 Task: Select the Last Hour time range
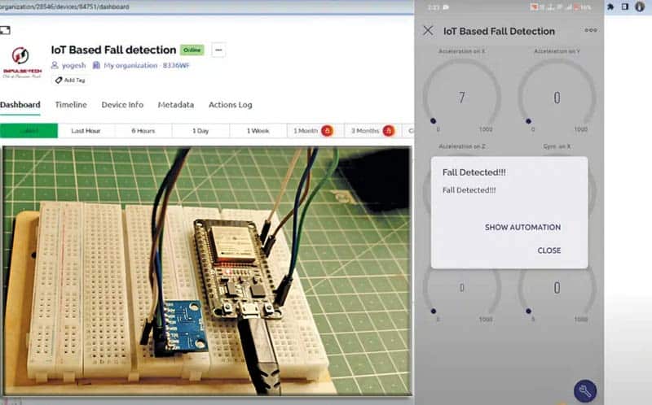[x=86, y=131]
